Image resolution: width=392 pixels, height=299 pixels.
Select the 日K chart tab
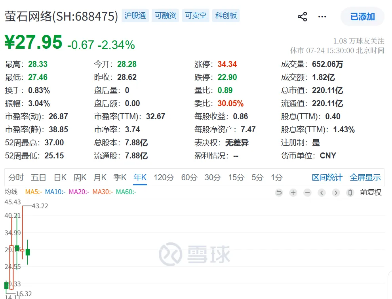pos(60,177)
